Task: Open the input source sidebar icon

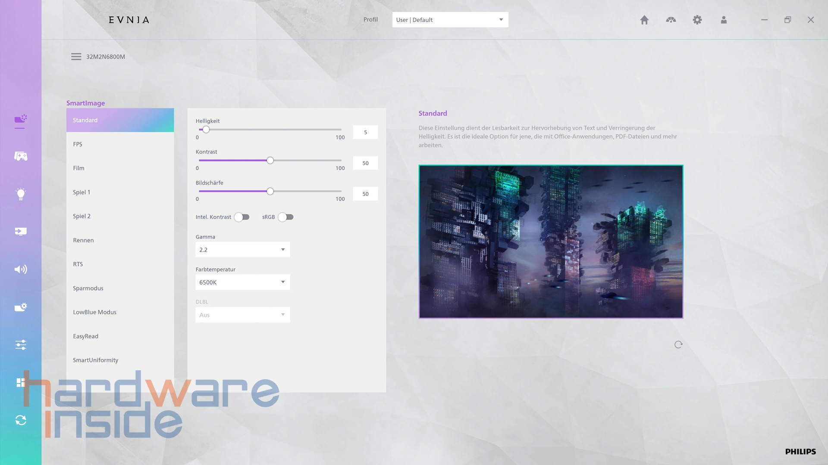Action: (21, 232)
